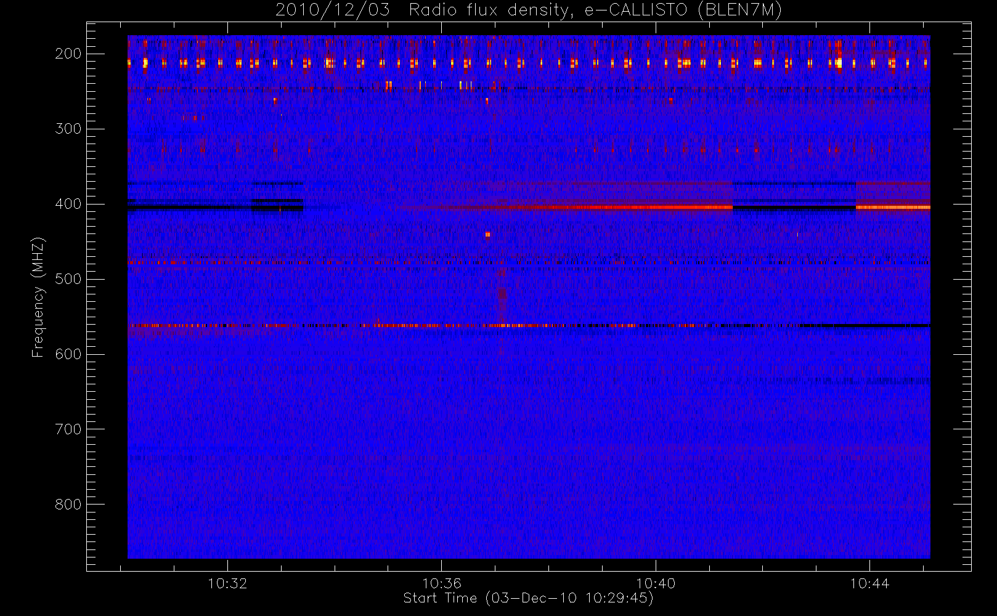Click the 300 frequency tick label
The height and width of the screenshot is (616, 997).
(x=68, y=129)
